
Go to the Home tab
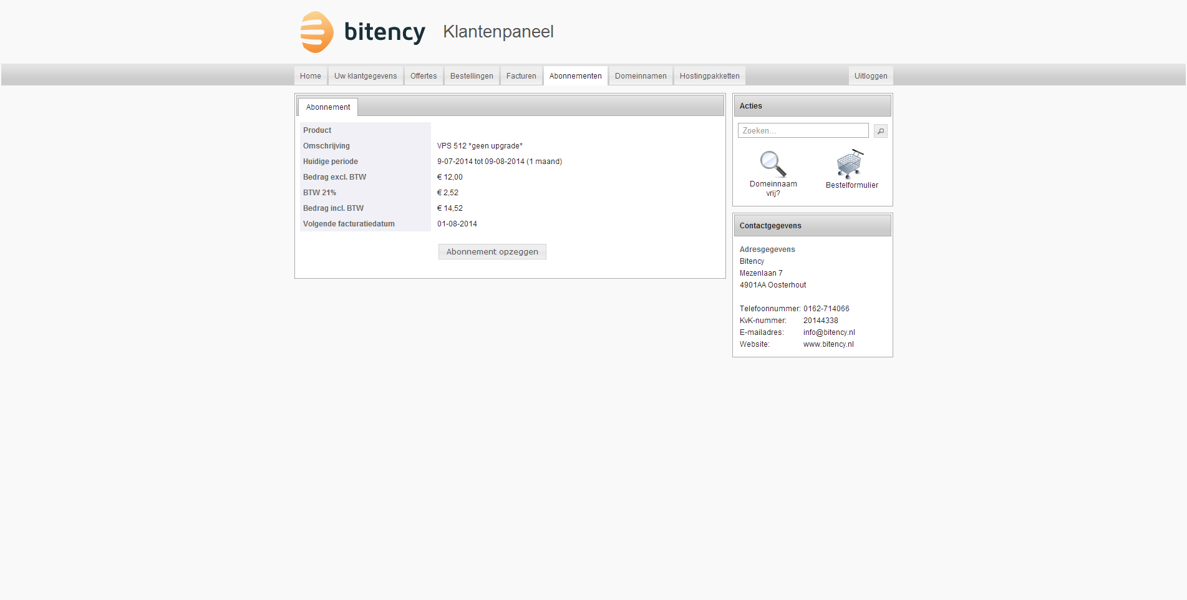tap(310, 76)
